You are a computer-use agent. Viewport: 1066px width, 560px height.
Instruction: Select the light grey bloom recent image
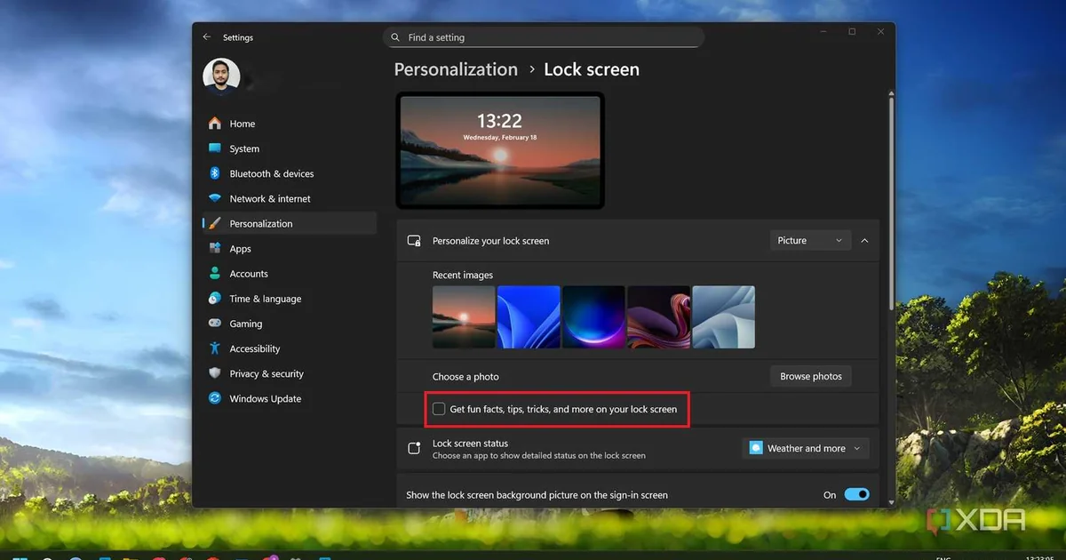pyautogui.click(x=723, y=317)
